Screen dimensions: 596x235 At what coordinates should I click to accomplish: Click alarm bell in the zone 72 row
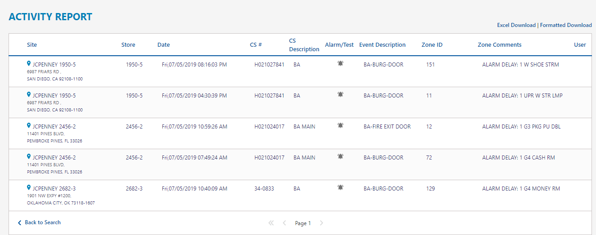(x=340, y=156)
